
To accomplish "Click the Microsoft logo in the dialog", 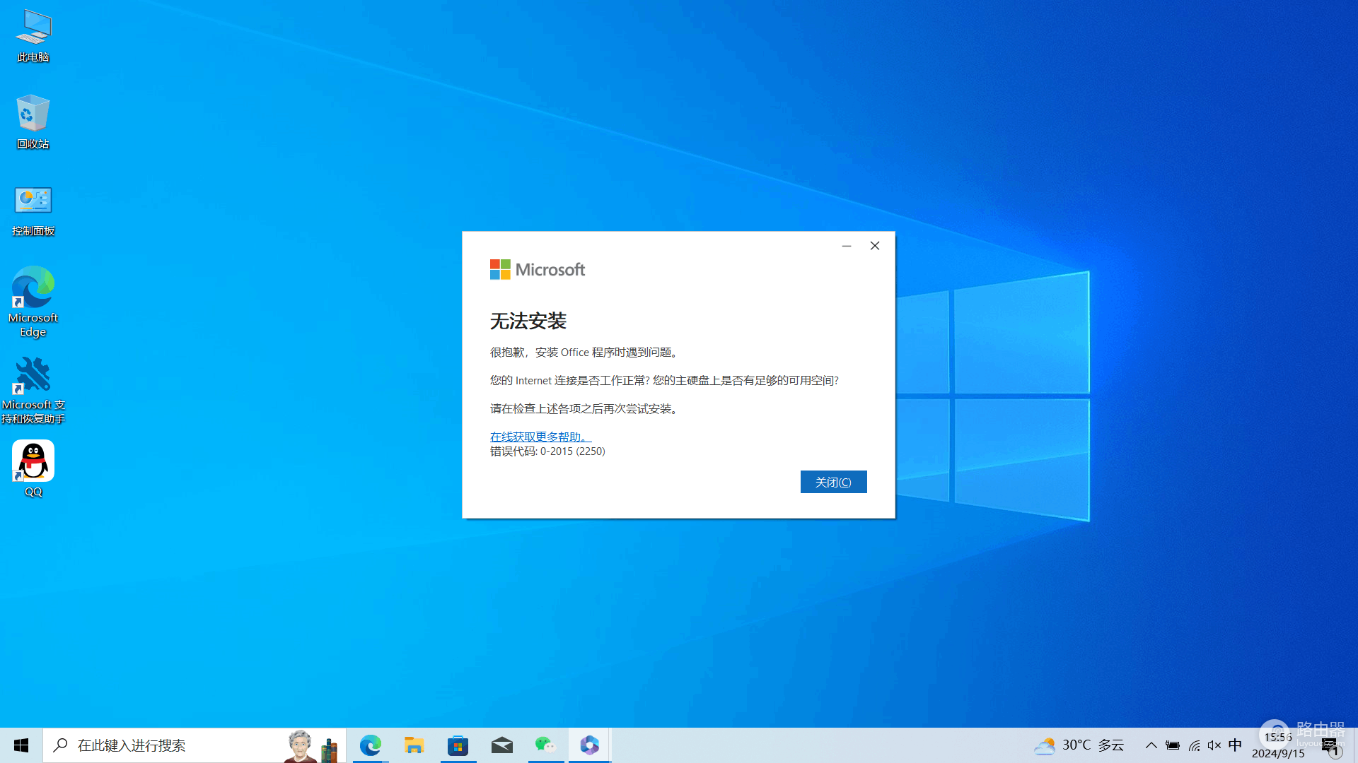I will click(x=538, y=269).
